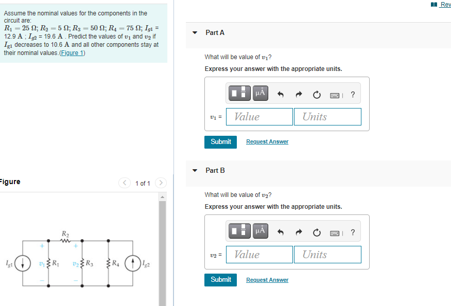
Task: Submit the Part B answer
Action: [x=220, y=279]
